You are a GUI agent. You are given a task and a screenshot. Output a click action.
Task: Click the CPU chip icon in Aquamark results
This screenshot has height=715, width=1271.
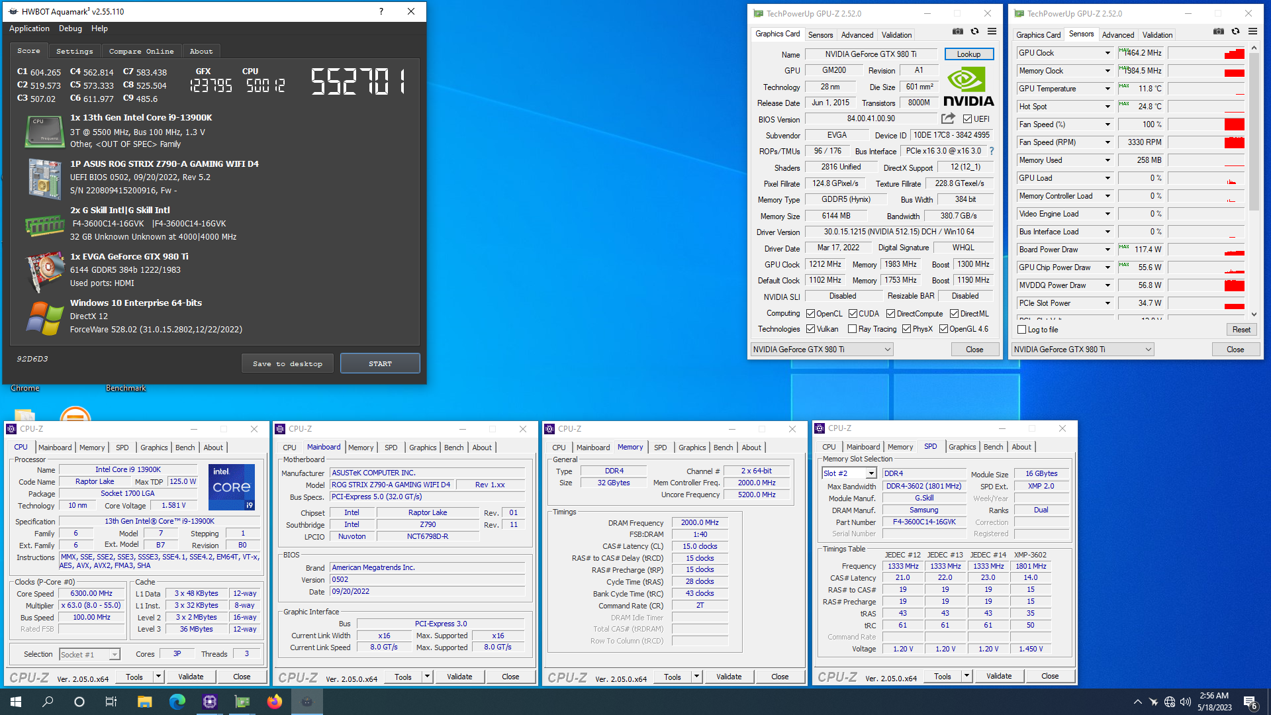pyautogui.click(x=44, y=131)
